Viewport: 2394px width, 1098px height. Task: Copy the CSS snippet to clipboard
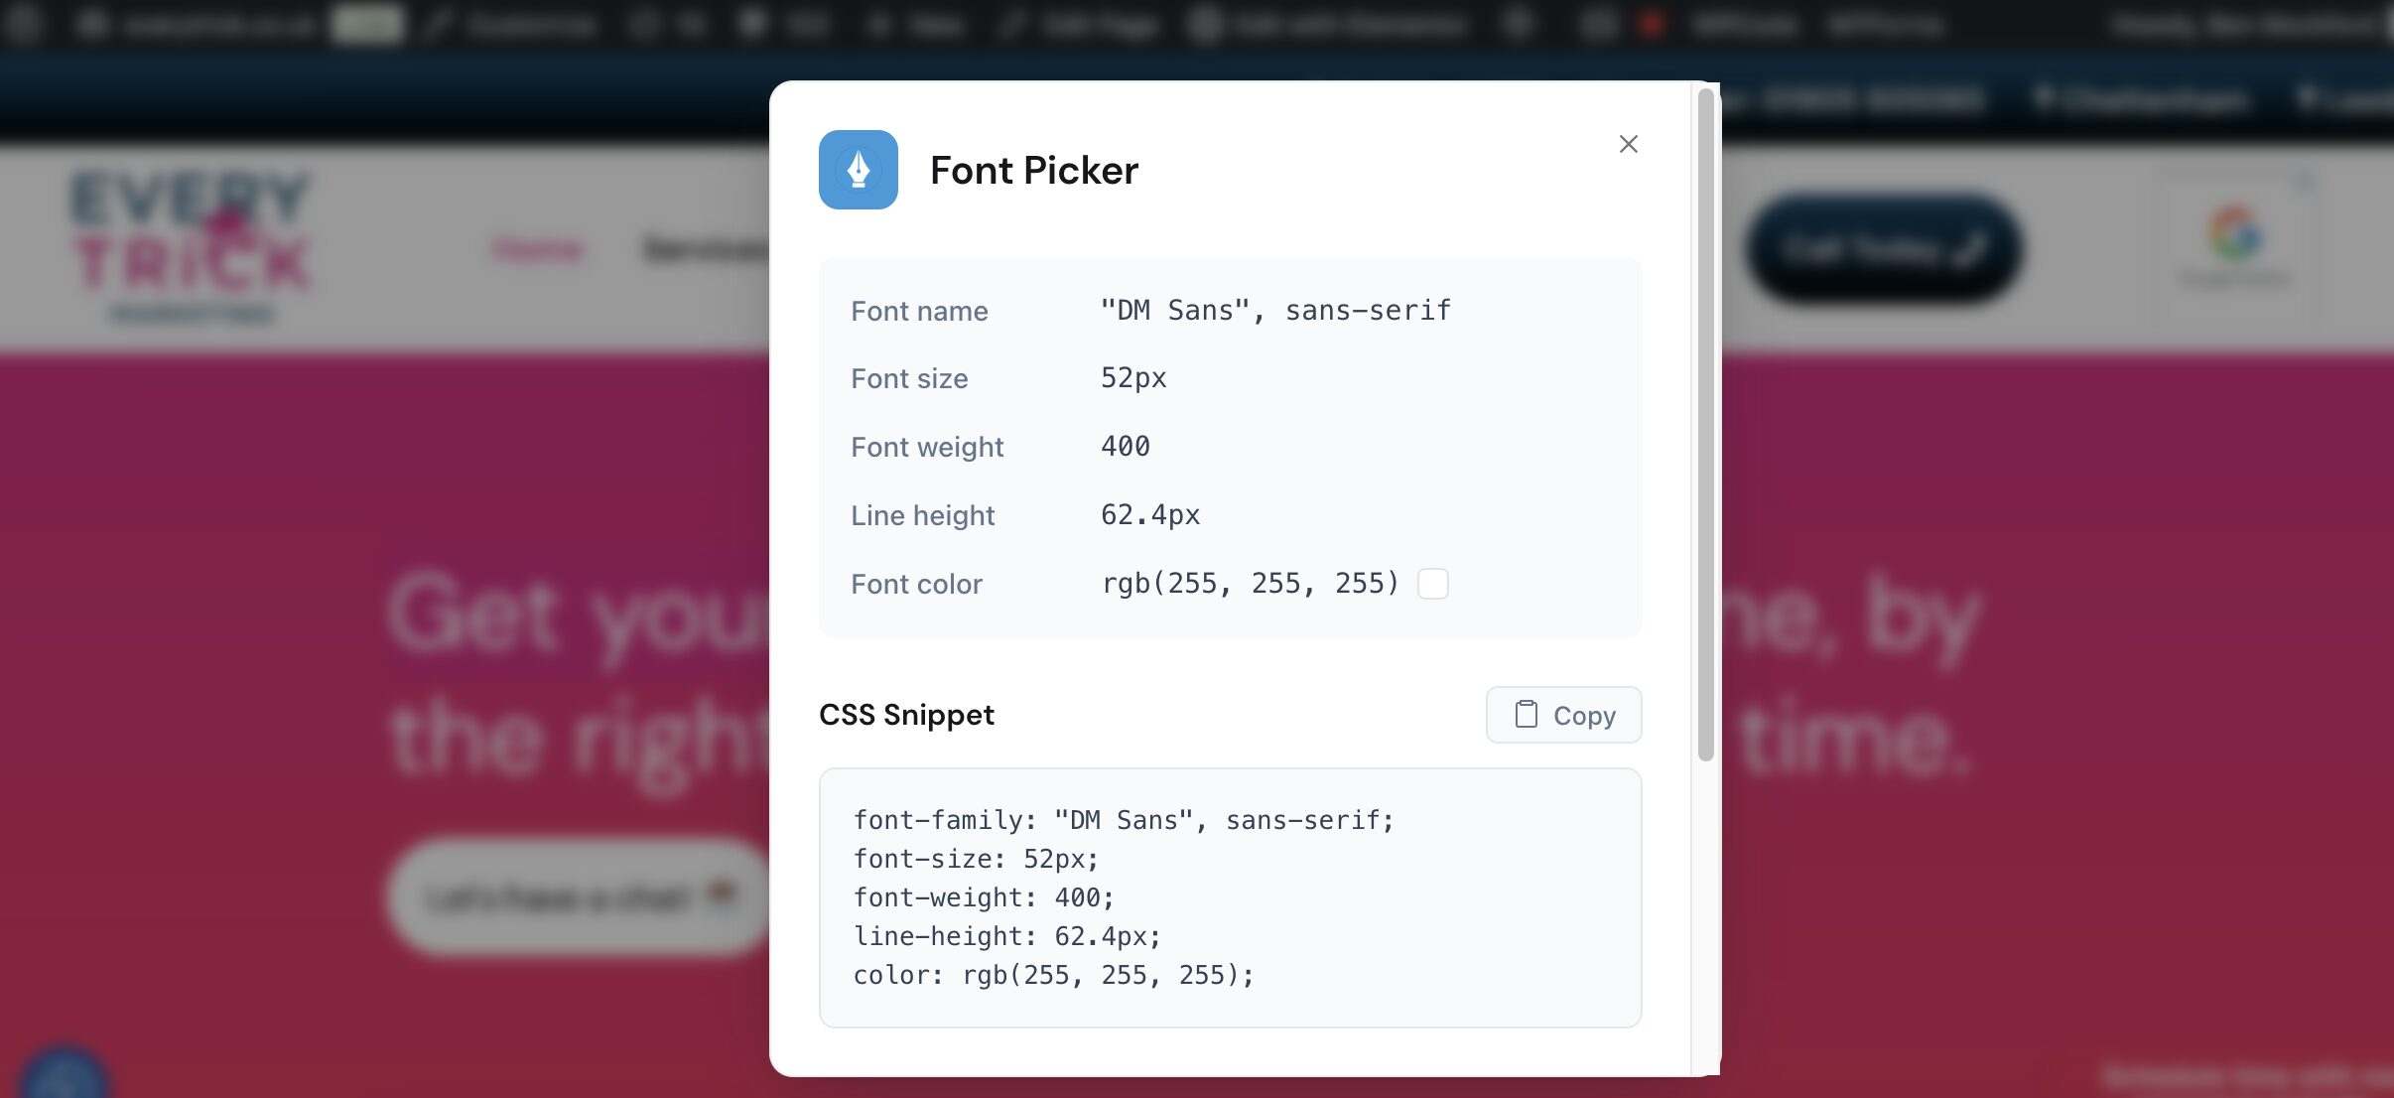coord(1563,715)
